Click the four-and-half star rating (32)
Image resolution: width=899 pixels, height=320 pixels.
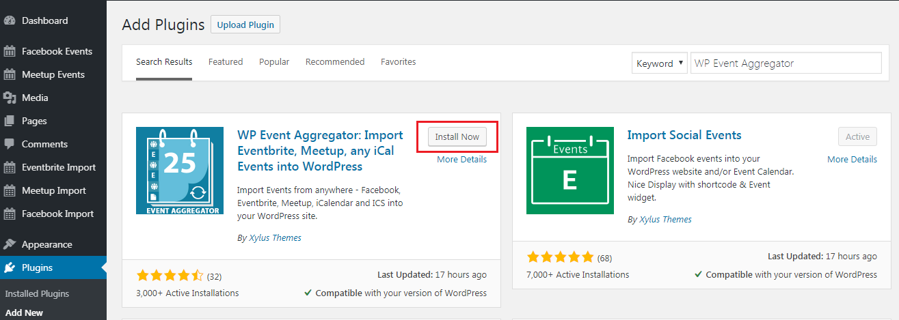(x=170, y=276)
